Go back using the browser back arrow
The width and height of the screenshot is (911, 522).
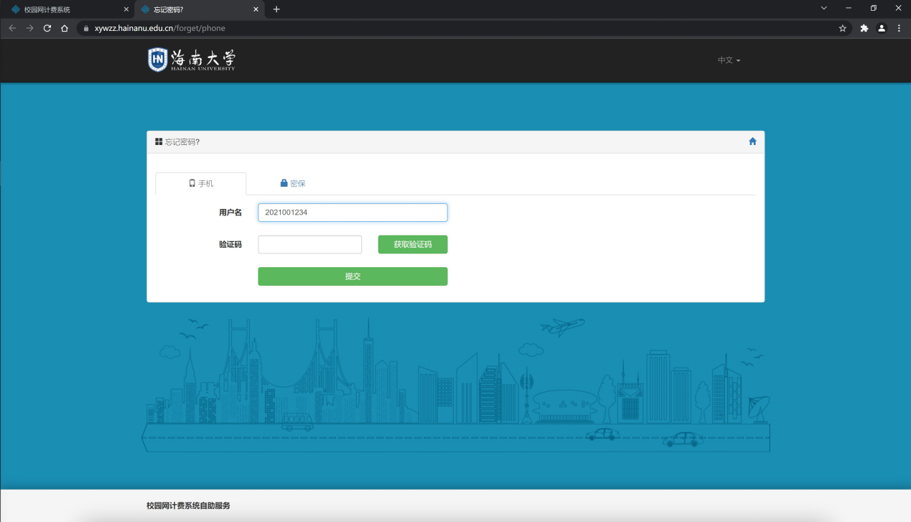click(12, 28)
